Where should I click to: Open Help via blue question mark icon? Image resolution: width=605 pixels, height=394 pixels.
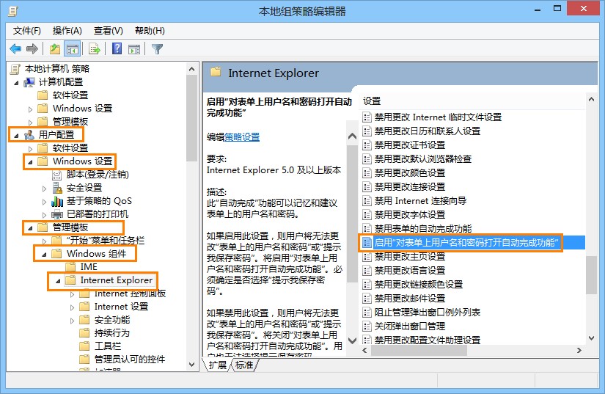117,49
